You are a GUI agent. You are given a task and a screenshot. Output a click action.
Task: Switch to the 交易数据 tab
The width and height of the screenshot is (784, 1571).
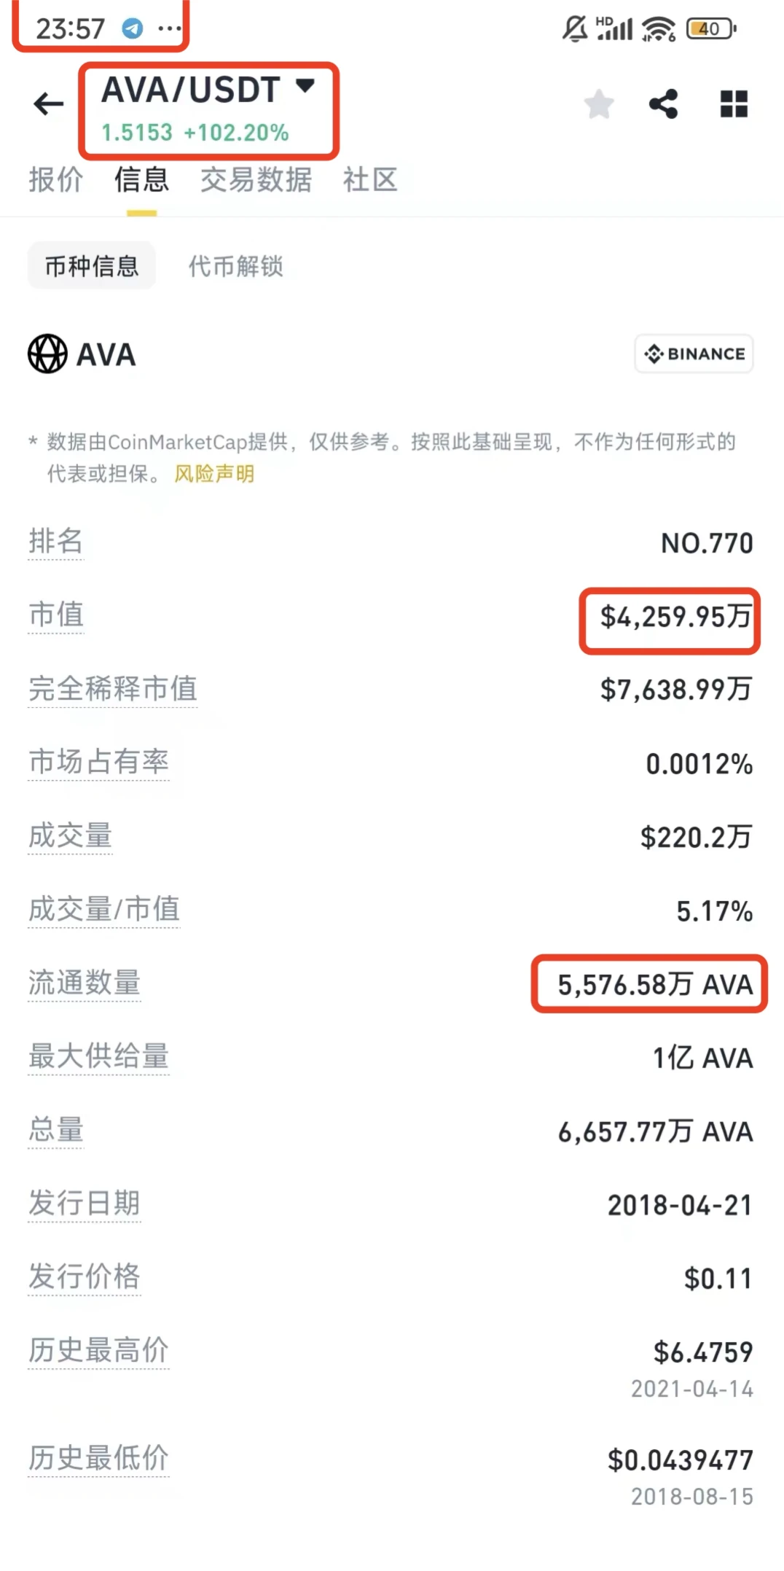click(x=256, y=180)
